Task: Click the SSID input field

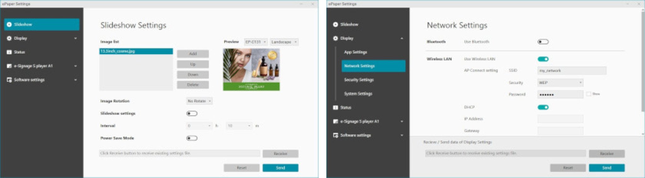Action: pyautogui.click(x=572, y=71)
